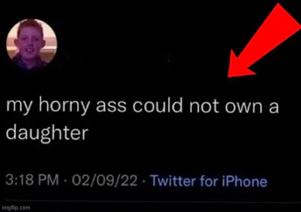Screen dimensions: 301x212
Task: Open the tweet author's circular profile picture
Action: pyautogui.click(x=32, y=44)
